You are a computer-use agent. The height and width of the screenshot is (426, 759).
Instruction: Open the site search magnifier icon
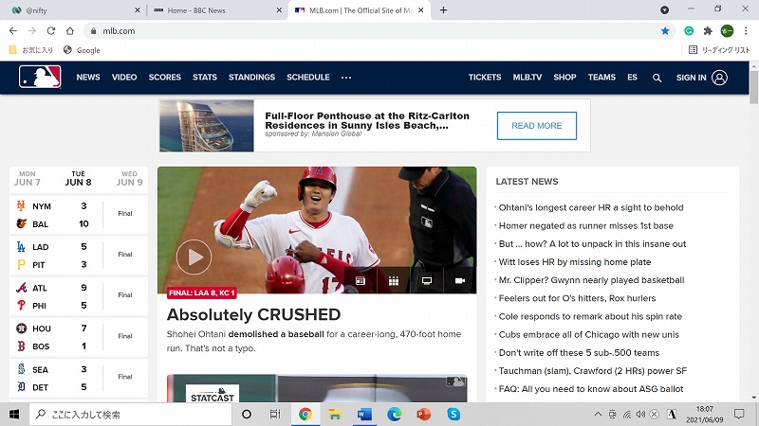click(x=657, y=78)
